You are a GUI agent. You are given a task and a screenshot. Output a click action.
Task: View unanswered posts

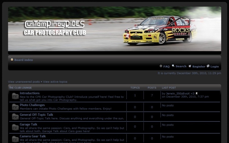point(24,82)
